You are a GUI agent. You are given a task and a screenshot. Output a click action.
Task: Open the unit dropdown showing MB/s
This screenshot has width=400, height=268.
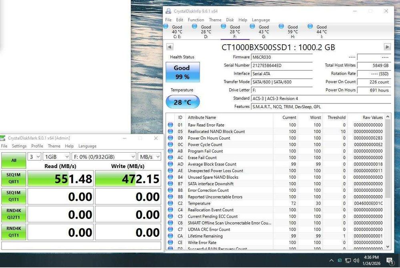(x=150, y=157)
